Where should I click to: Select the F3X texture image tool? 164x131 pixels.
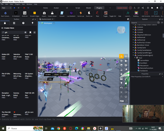point(121,79)
